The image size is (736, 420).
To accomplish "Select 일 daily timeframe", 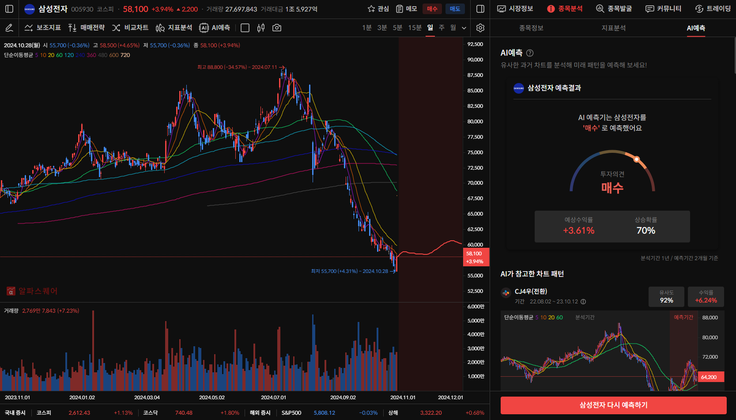I will 430,28.
